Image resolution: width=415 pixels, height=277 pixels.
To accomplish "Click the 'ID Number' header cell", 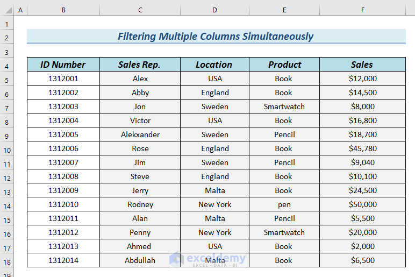I will click(x=63, y=65).
